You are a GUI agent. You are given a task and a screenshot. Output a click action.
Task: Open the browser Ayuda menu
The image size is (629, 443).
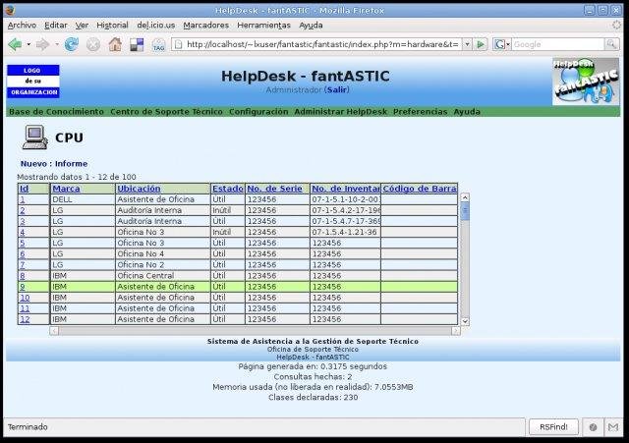click(311, 26)
